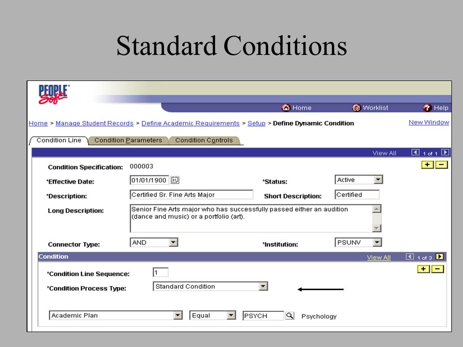Click View All in top blue bar

coord(384,153)
